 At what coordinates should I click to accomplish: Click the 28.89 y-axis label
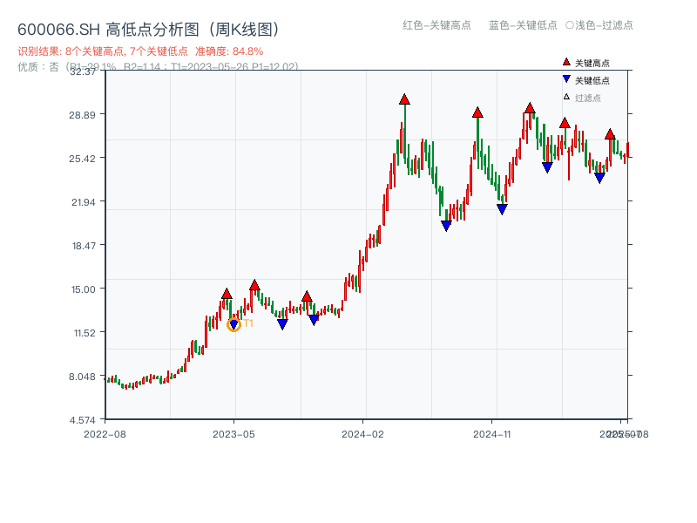point(82,115)
